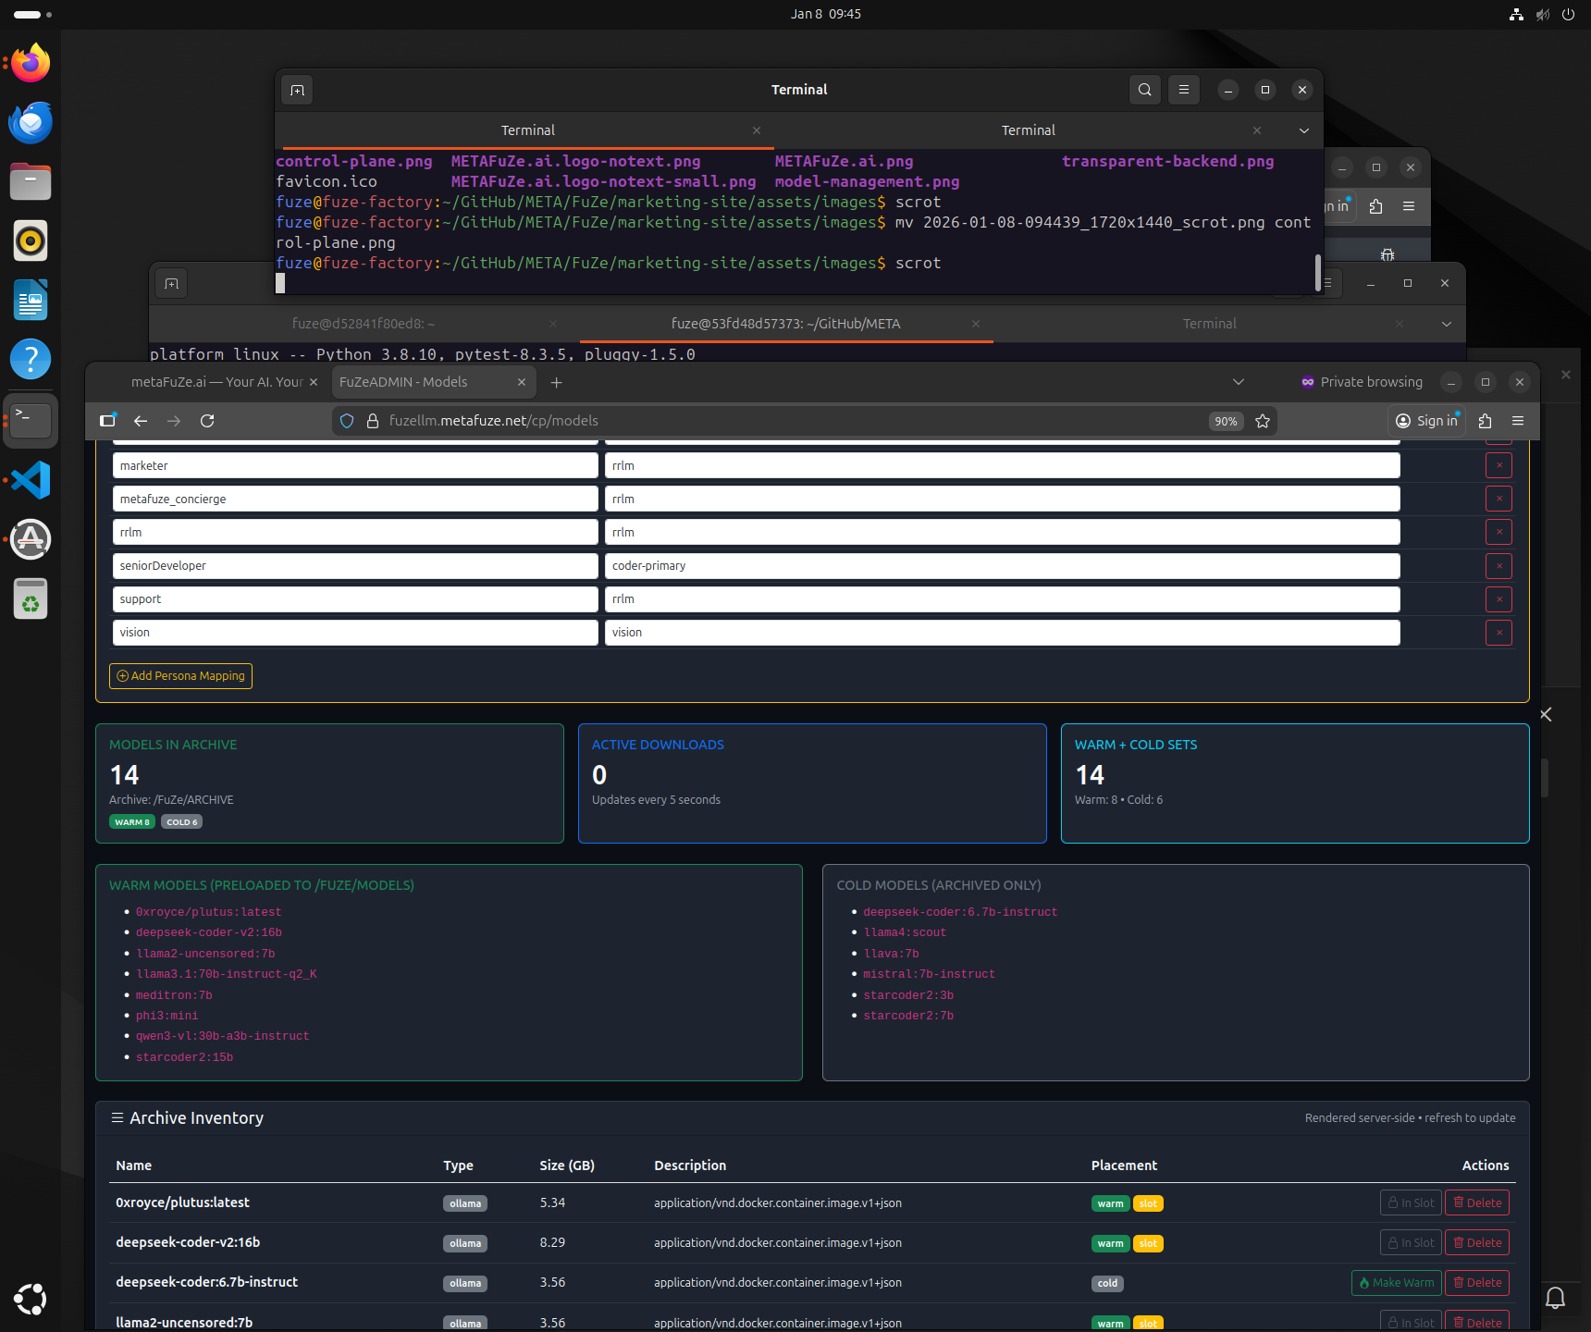
Task: Click the coder-primary model field
Action: click(x=1002, y=566)
